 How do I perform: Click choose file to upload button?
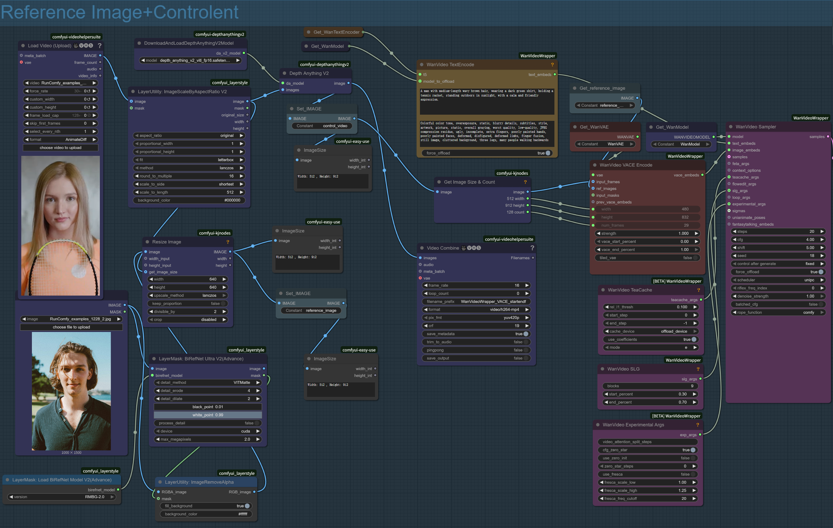(x=71, y=327)
